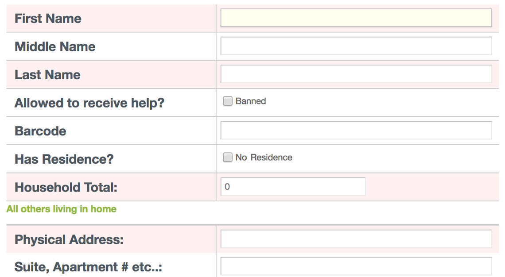Select the Household Total number field
505x277 pixels.
tap(293, 187)
